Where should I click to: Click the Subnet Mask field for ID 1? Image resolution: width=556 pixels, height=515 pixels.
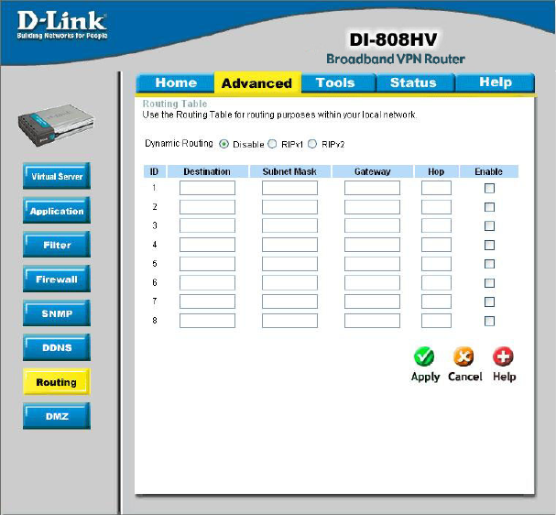[x=289, y=188]
